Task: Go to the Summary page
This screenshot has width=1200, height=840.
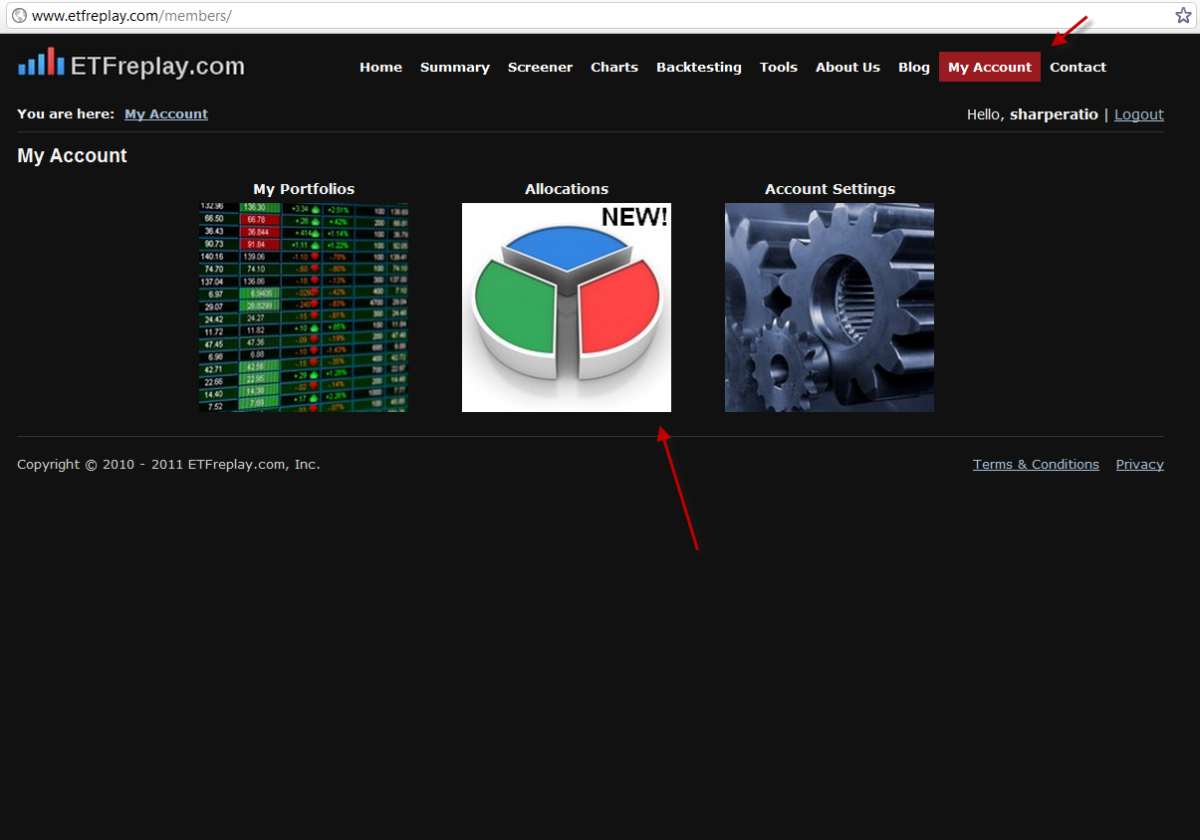Action: click(455, 67)
